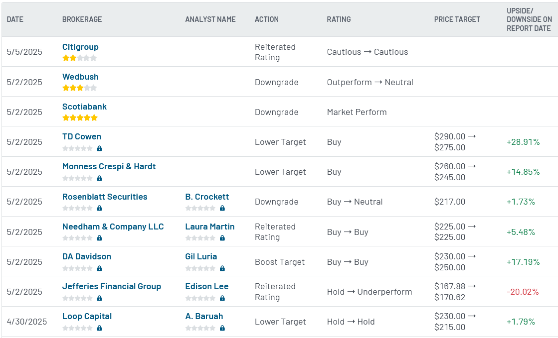Select the $217.00 price target
The image size is (558, 338).
coord(449,202)
